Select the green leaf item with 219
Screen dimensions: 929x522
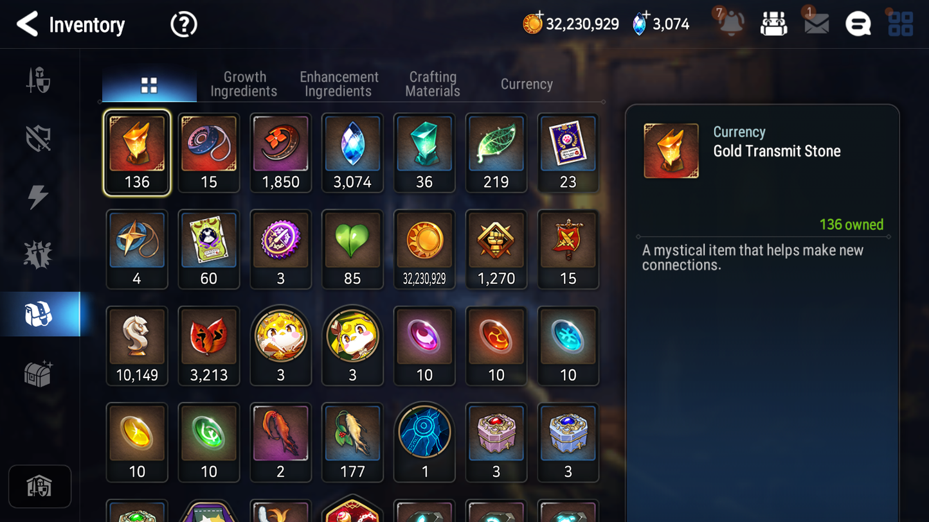(x=496, y=153)
